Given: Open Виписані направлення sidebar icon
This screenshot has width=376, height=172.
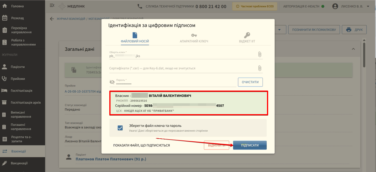Looking at the screenshot, I should pos(4,114).
